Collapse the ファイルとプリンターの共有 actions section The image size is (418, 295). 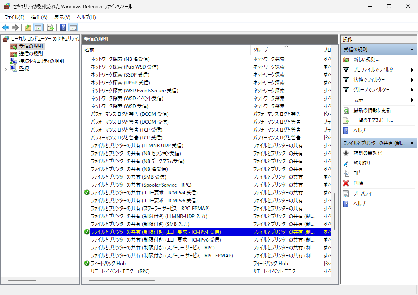pos(412,143)
